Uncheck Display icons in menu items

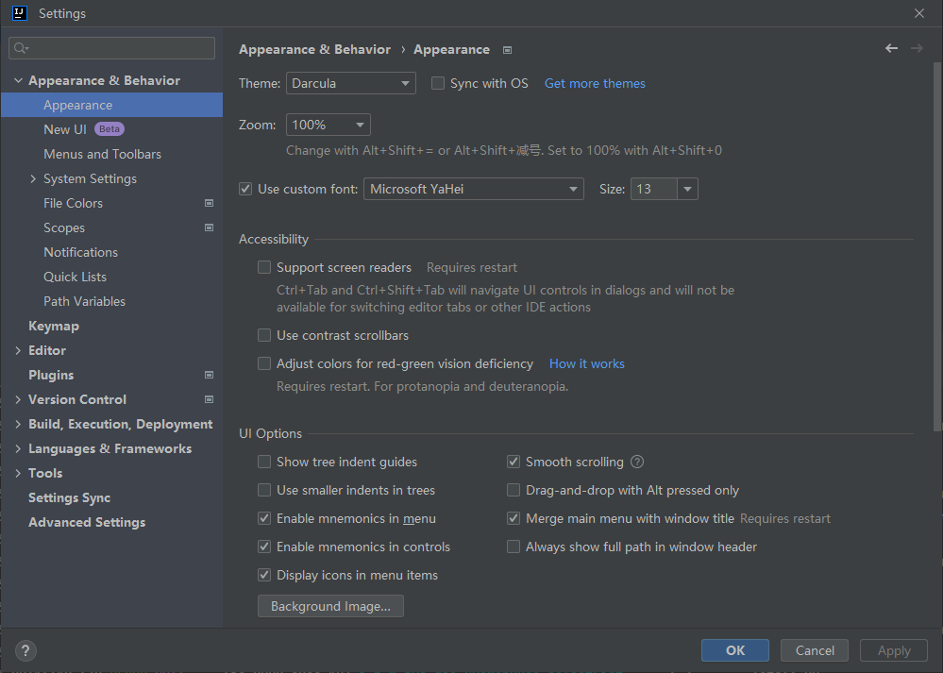tap(264, 575)
